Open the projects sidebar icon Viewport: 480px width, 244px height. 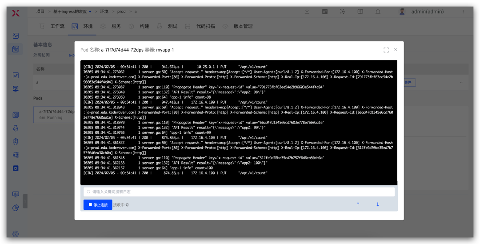(16, 49)
